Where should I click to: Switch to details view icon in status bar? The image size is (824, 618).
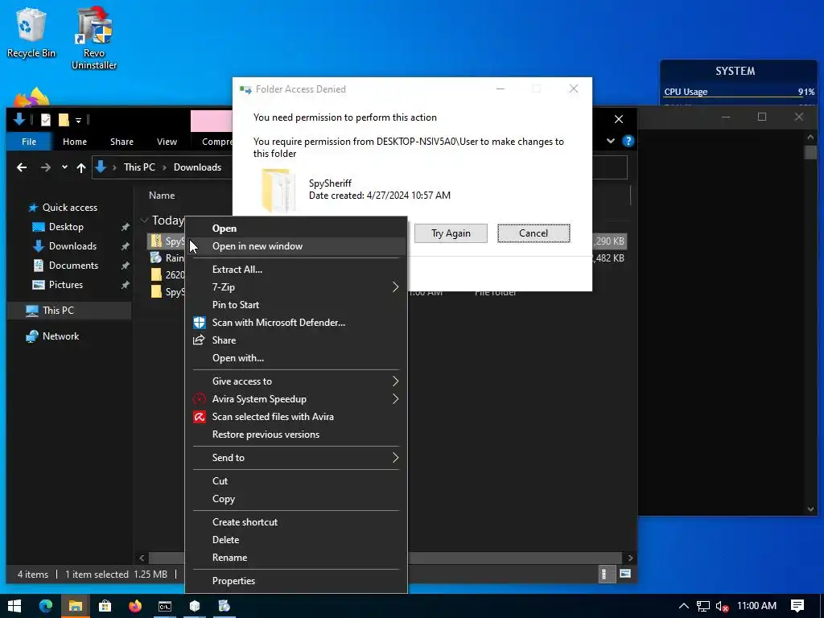[x=605, y=574]
